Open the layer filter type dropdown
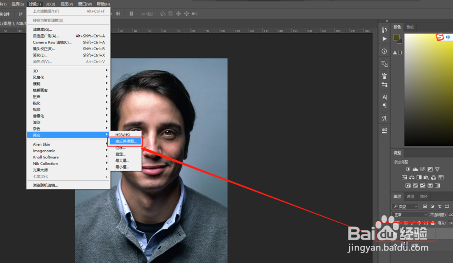 (405, 206)
